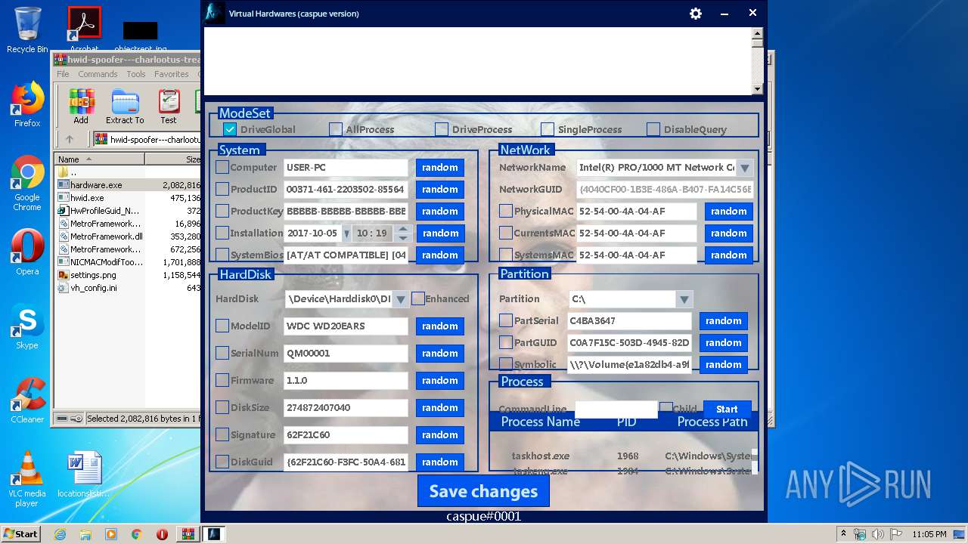Viewport: 968px width, 544px height.
Task: Check the PhysicalMAC checkbox
Action: point(506,211)
